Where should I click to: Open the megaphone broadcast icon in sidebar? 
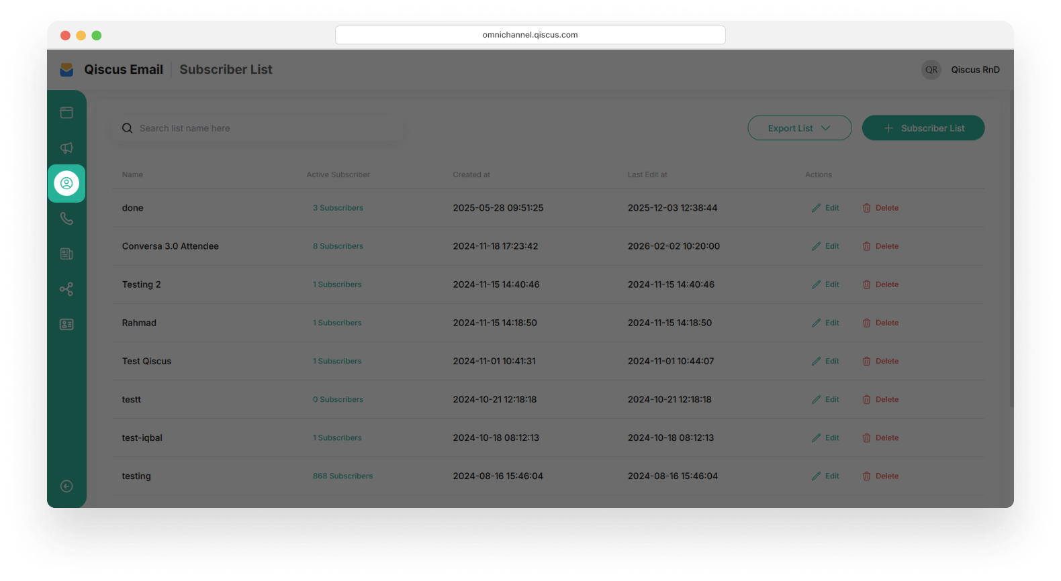pos(66,148)
